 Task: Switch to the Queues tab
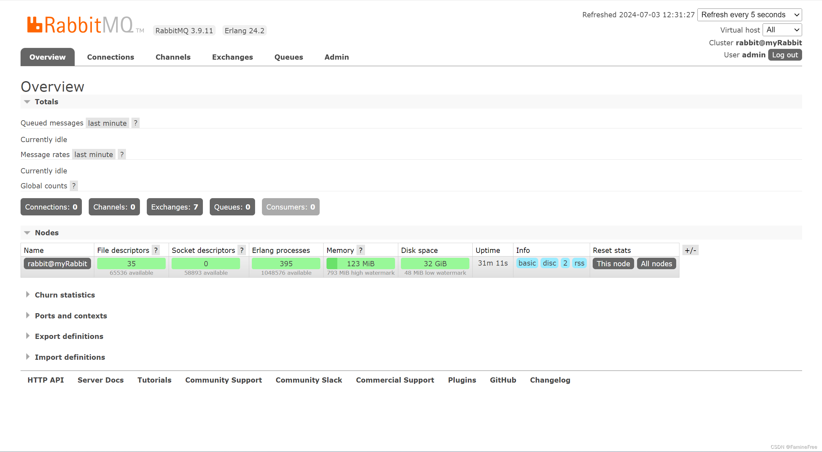tap(288, 57)
